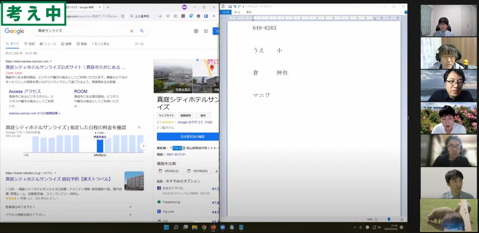Open the Windows Start menu
The image size is (479, 233).
tap(166, 227)
